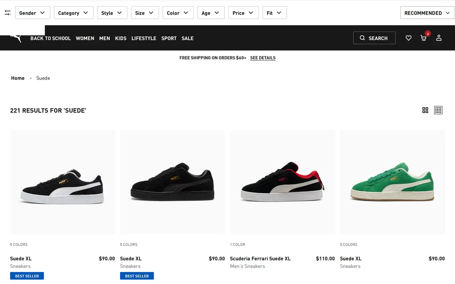Click the Suede breadcrumb text
Image resolution: width=455 pixels, height=284 pixels.
tap(43, 78)
